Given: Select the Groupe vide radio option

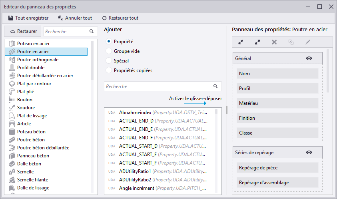Looking at the screenshot, I should tap(109, 51).
